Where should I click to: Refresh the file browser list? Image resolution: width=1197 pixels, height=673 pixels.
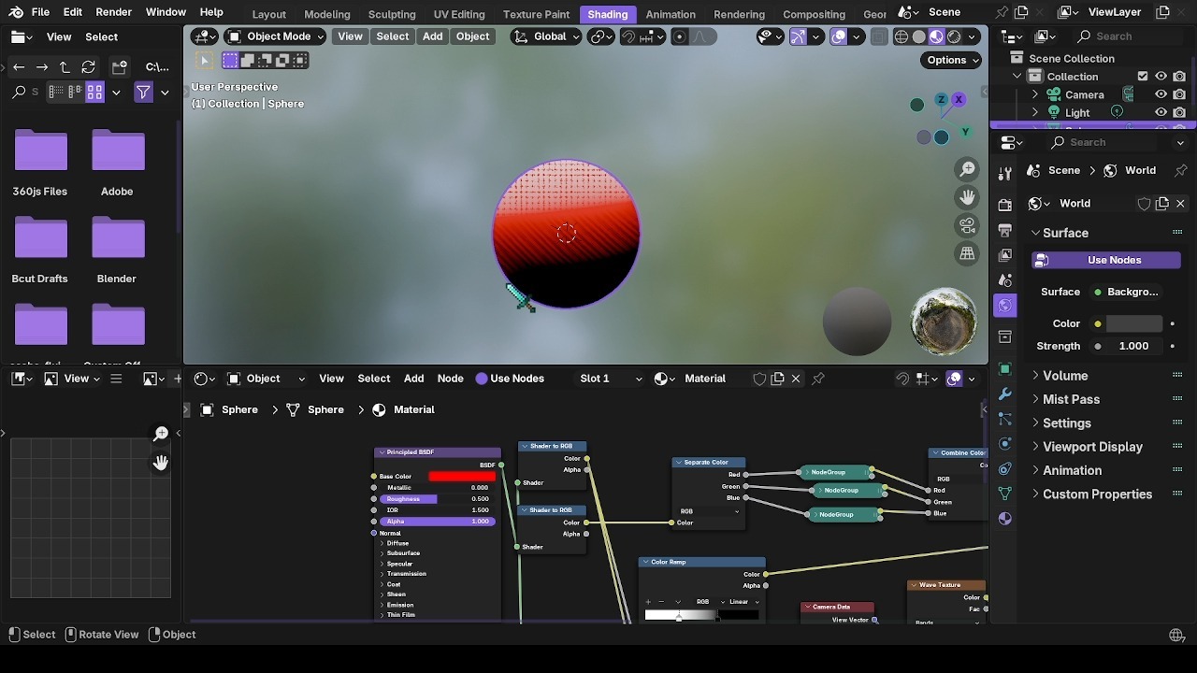88,67
